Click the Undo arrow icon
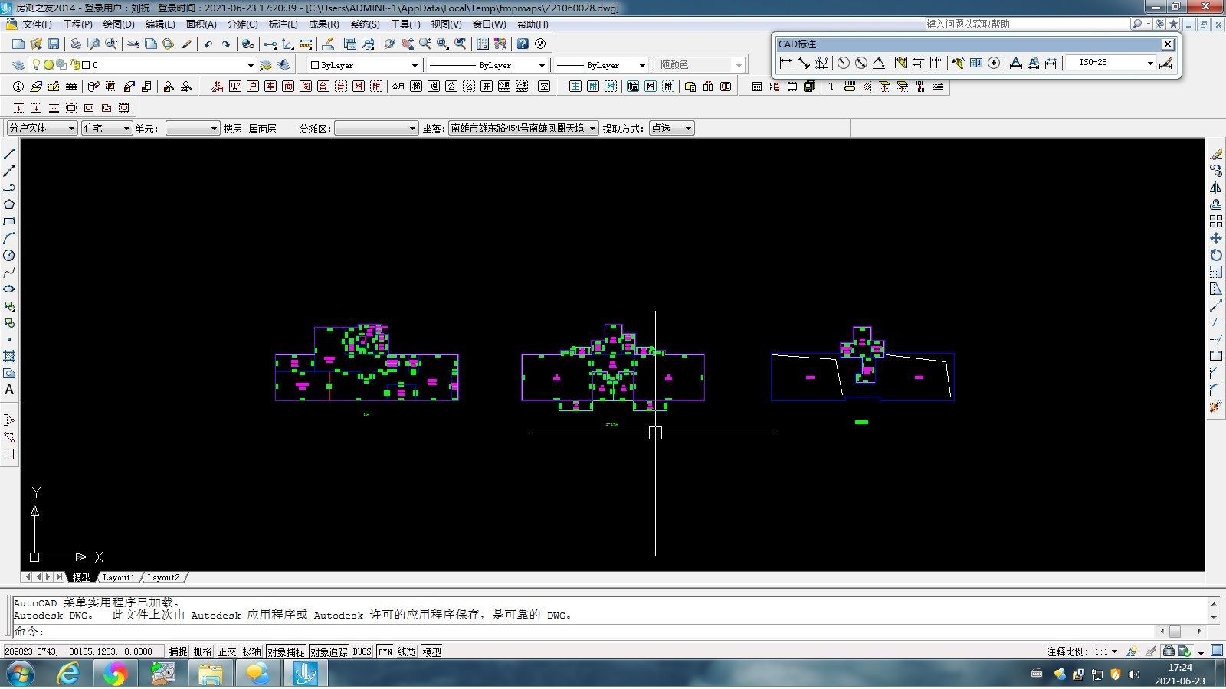Screen dimensions: 1226x689 pyautogui.click(x=208, y=44)
